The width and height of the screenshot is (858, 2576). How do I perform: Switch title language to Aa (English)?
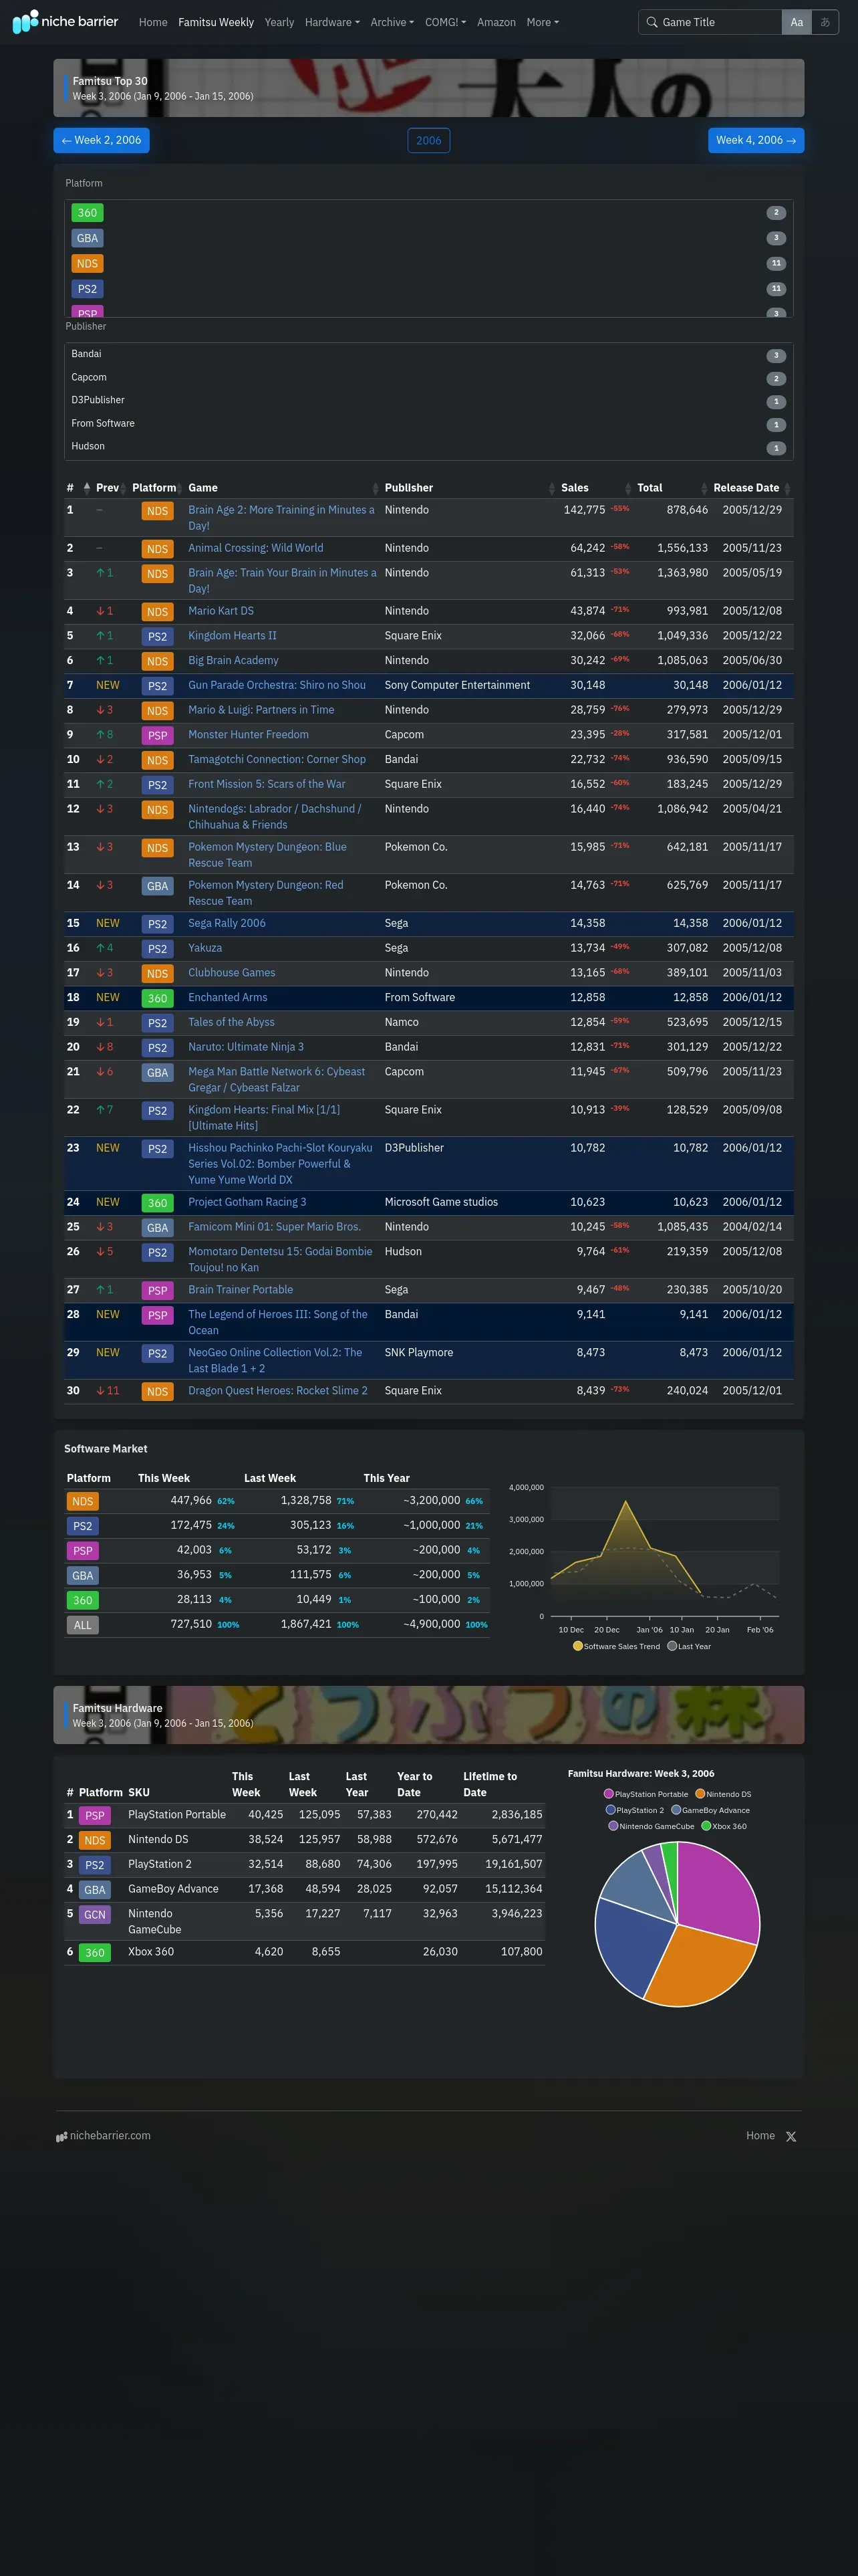coord(797,22)
